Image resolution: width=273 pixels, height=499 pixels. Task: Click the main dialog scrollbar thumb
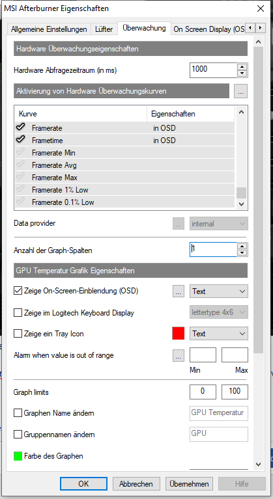(x=259, y=200)
